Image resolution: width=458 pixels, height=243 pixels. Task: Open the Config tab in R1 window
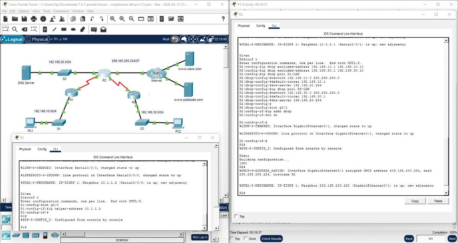pos(42,149)
